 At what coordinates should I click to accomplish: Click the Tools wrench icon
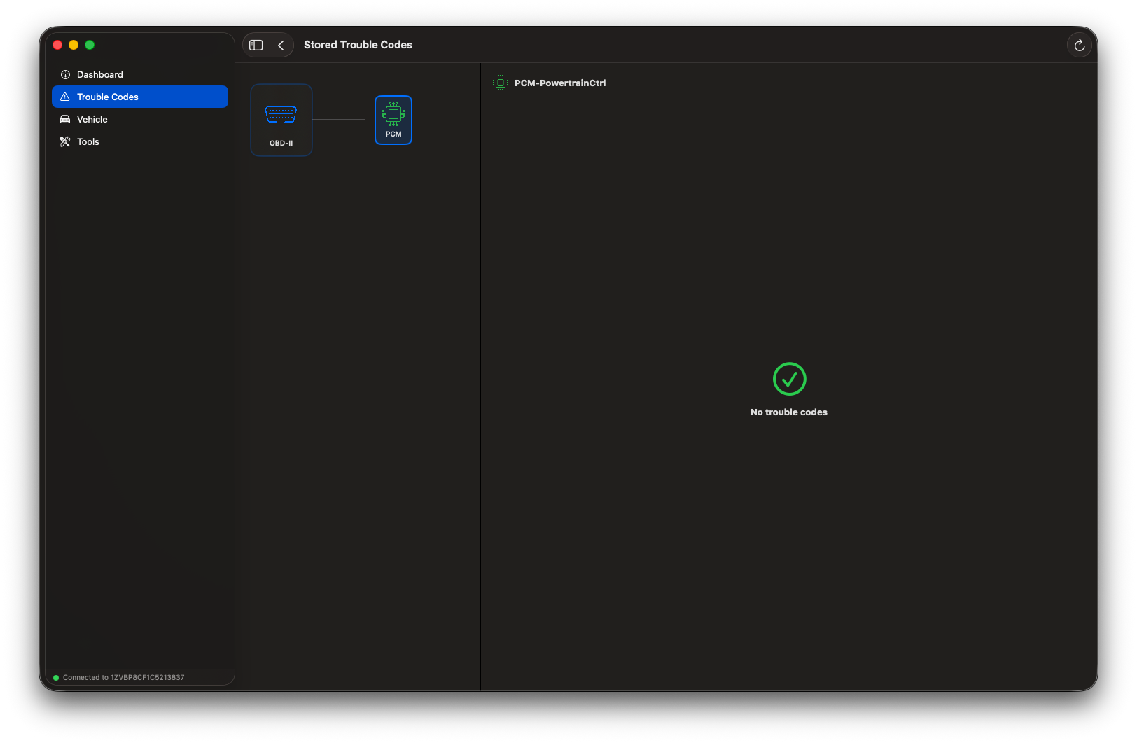pos(65,141)
